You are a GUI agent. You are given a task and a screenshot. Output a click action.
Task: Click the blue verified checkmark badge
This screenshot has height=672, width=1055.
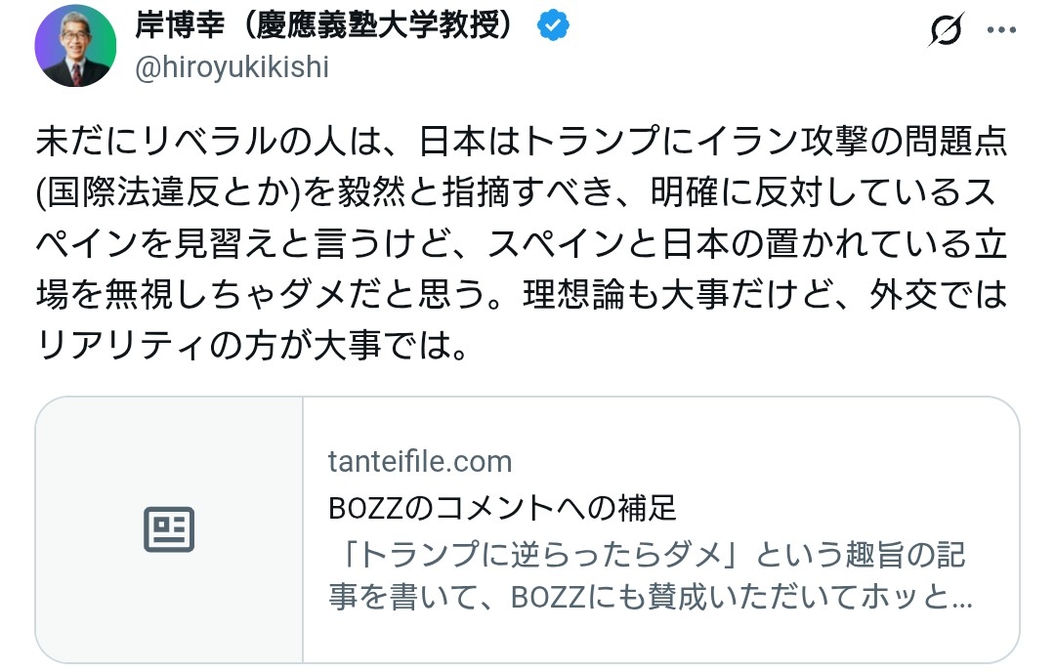tap(553, 26)
